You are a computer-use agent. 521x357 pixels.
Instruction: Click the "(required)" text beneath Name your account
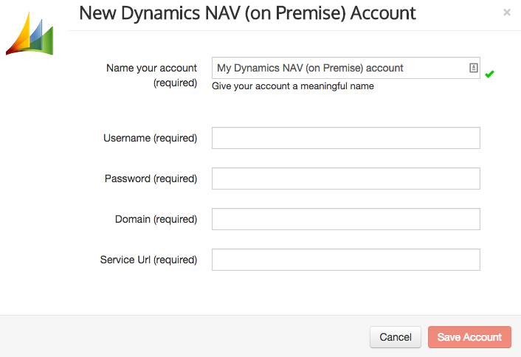coord(175,83)
